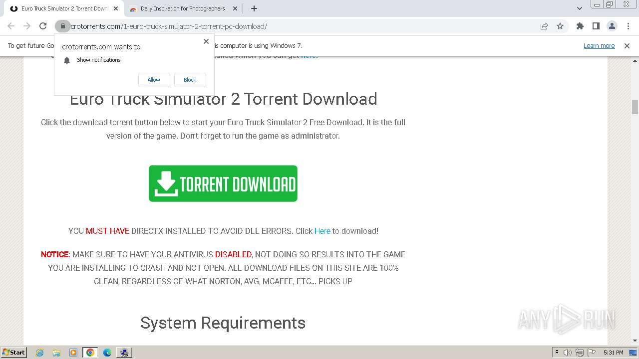The image size is (639, 359).
Task: Open the Windows Start button
Action: tap(13, 352)
